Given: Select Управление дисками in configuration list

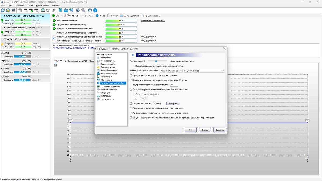Looking at the screenshot, I should [110, 86].
